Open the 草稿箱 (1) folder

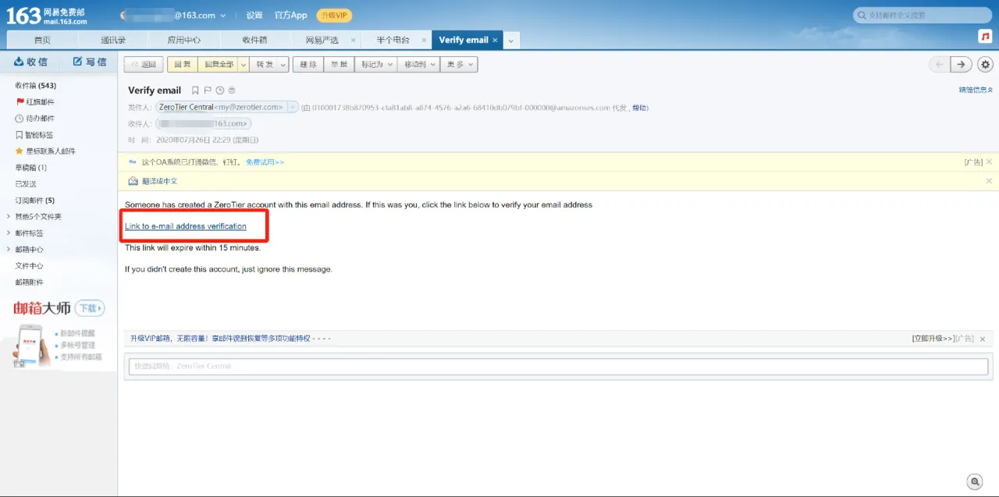click(31, 168)
